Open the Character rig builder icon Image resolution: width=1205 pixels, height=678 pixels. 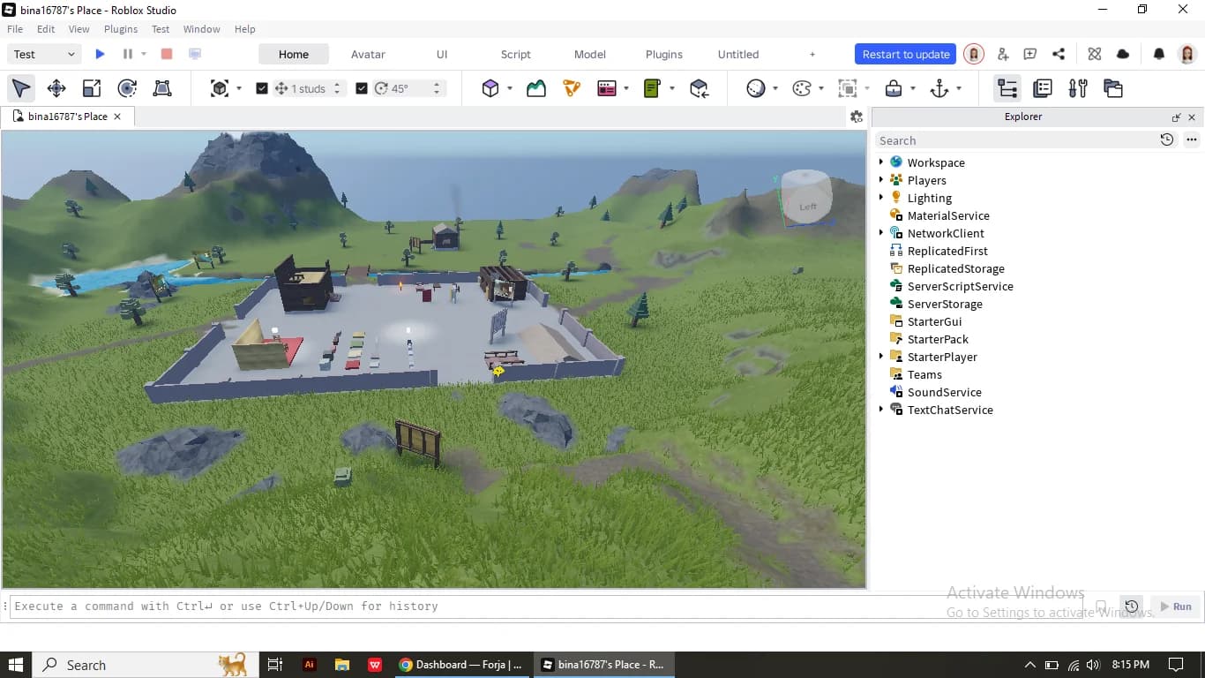[572, 88]
